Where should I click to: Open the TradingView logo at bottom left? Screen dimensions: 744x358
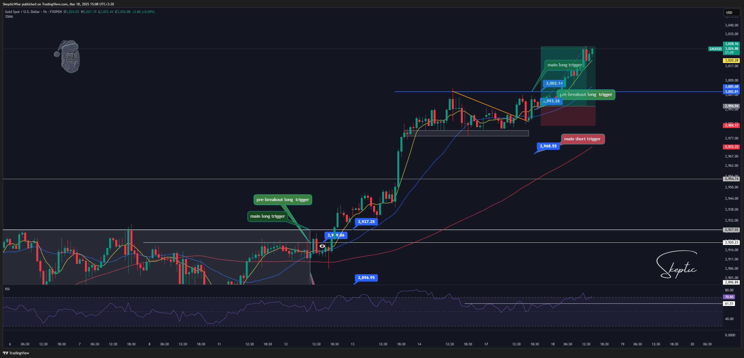pos(16,353)
